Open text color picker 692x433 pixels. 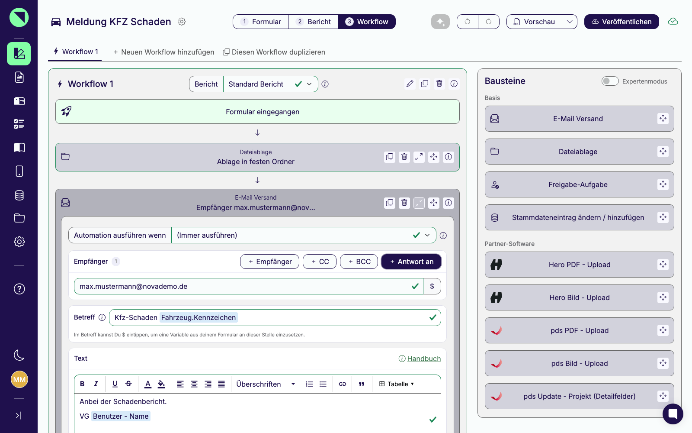point(147,384)
